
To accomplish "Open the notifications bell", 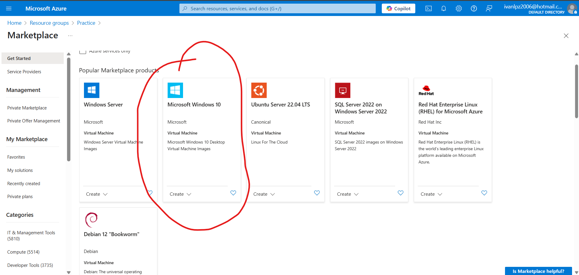I will pos(443,8).
